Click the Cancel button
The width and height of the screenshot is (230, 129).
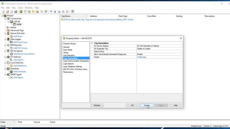[x=147, y=105]
